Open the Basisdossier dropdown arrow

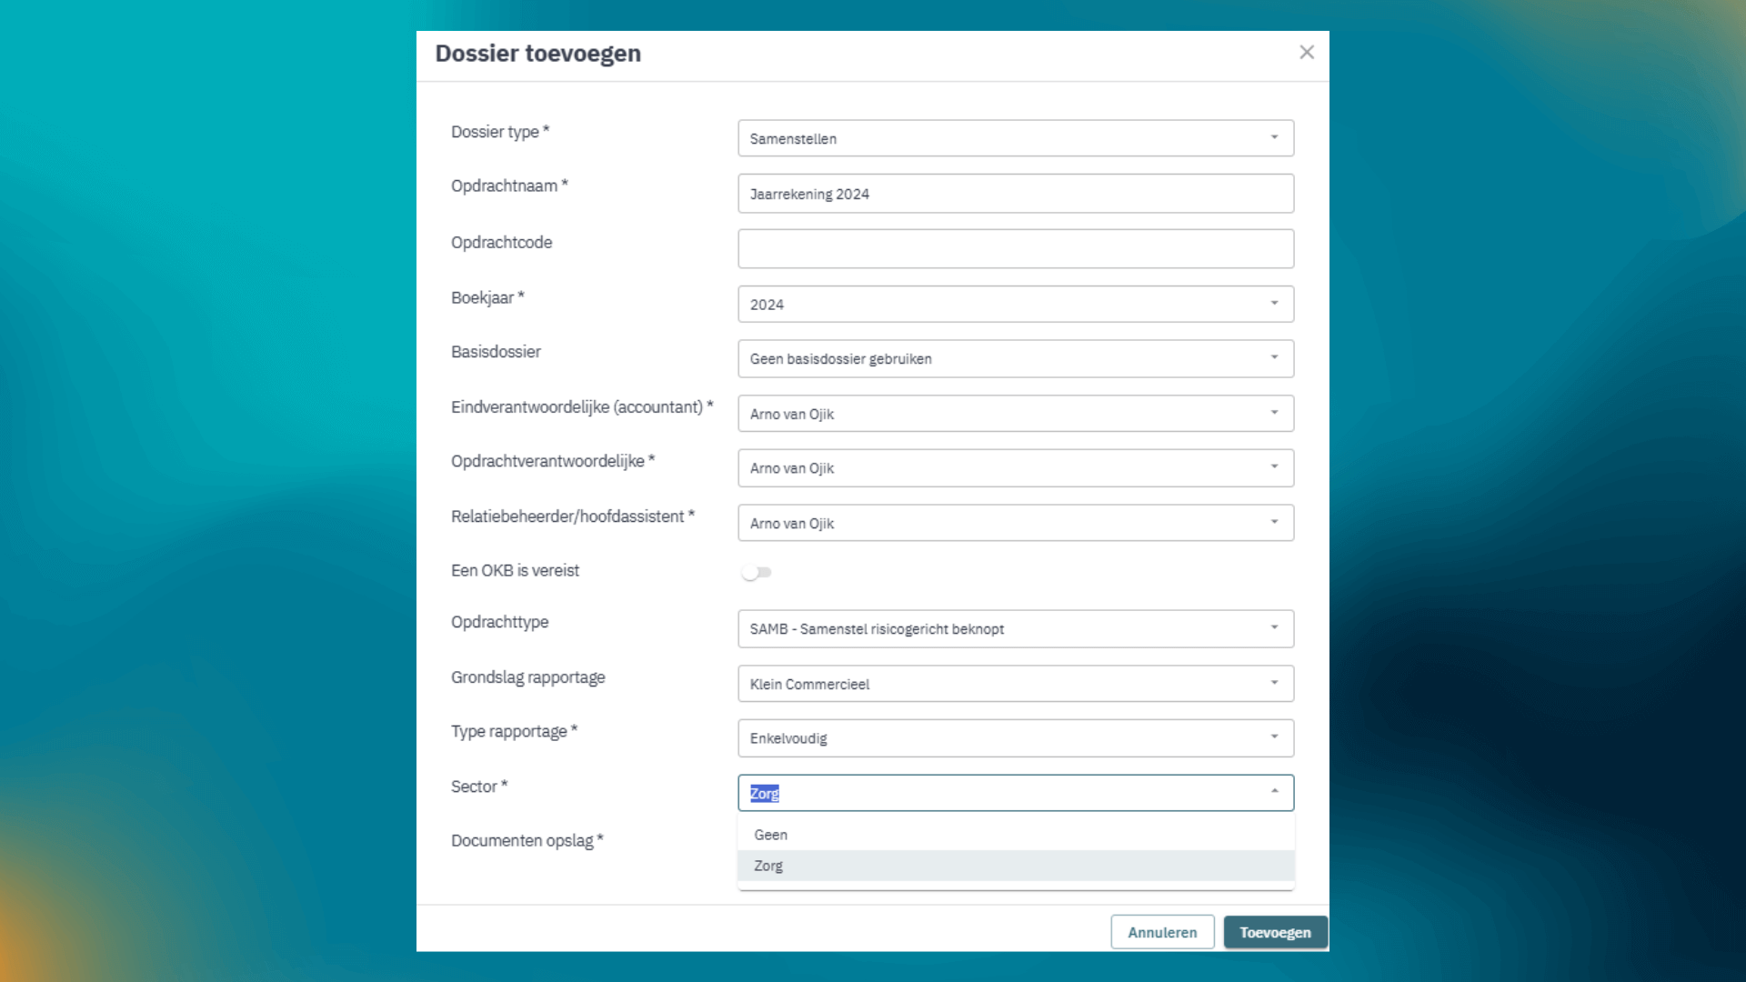[1274, 357]
